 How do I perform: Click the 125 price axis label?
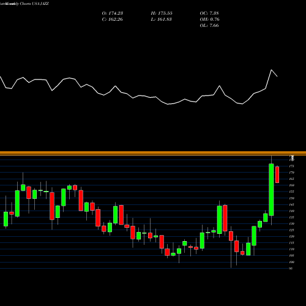point(292,230)
